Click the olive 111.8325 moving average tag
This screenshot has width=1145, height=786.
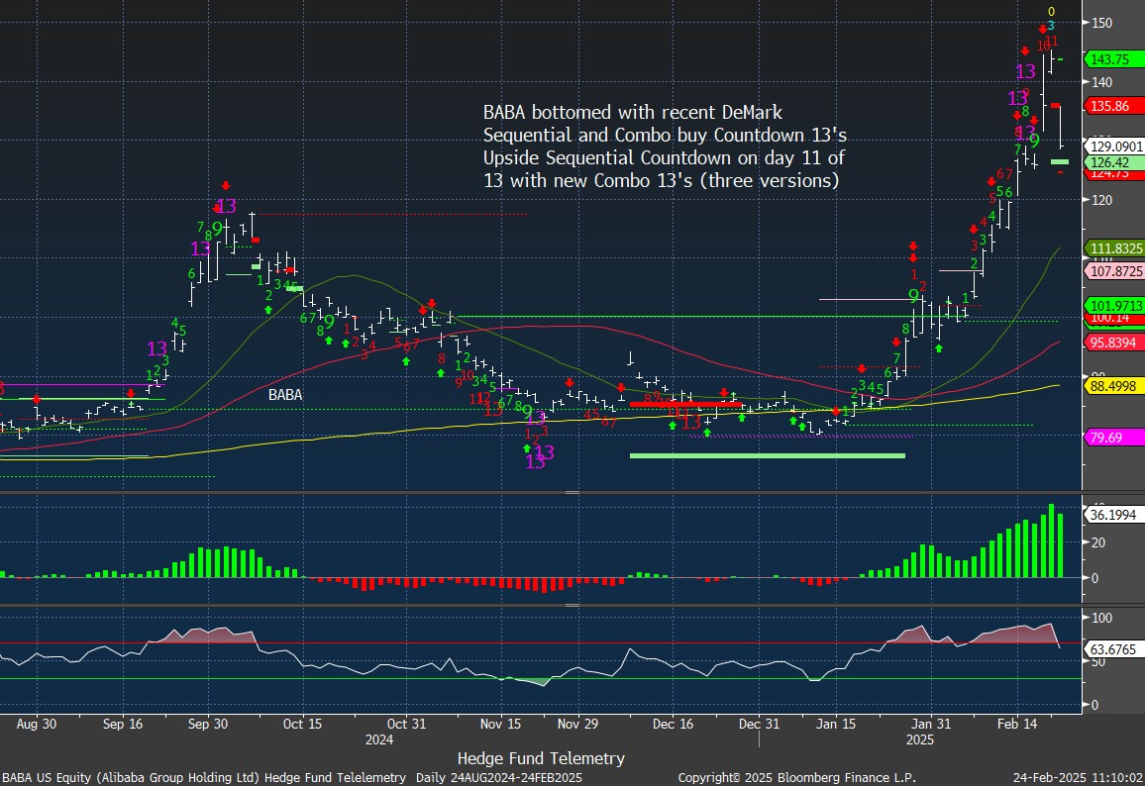(x=1116, y=248)
